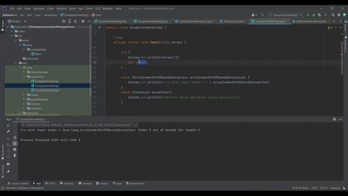The image size is (348, 196).
Task: Toggle the Project tool window side tab
Action: click(3, 26)
